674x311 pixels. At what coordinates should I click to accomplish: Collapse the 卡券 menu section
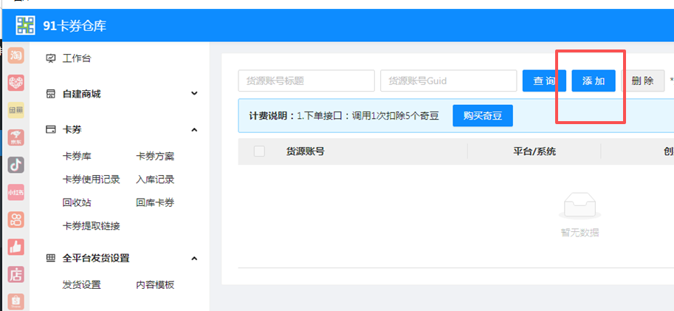194,130
